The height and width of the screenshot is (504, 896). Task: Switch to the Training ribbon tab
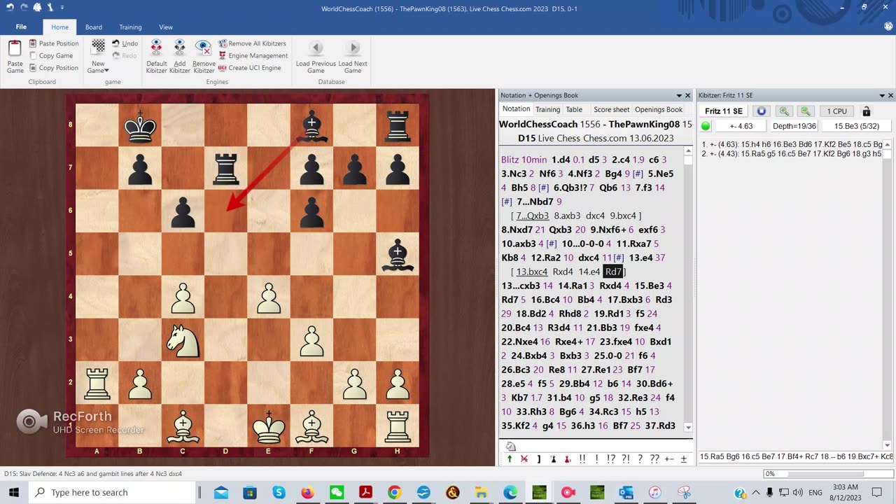(x=130, y=27)
